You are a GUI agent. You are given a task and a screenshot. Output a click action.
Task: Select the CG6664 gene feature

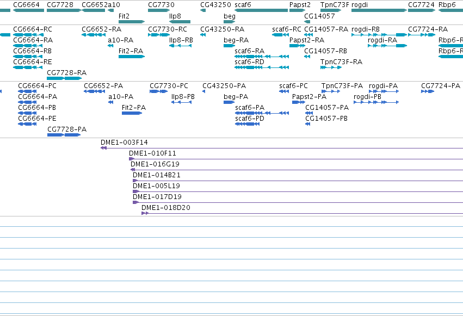coord(28,10)
